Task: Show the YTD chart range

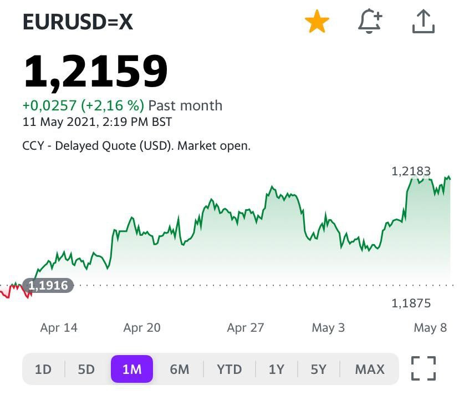Action: [x=229, y=369]
